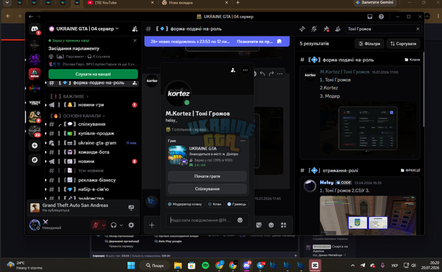Toggle channel notification mute bell icon
This screenshot has width=442, height=272.
[x=314, y=29]
